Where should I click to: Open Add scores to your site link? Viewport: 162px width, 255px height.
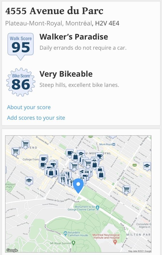[36, 118]
